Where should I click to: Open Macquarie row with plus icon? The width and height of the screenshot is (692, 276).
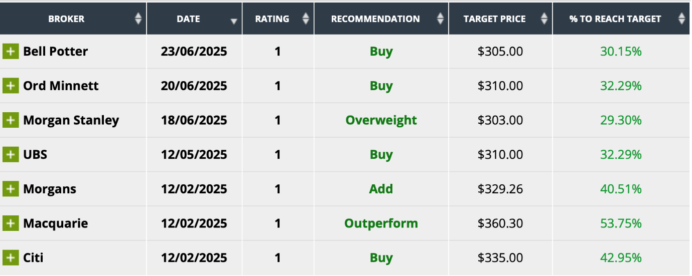point(11,223)
